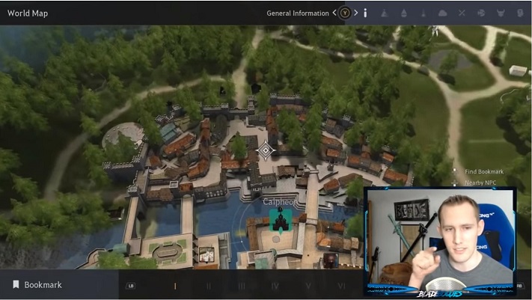Select the thermometer-like map filter icon
The height and width of the screenshot is (300, 532).
pos(424,13)
